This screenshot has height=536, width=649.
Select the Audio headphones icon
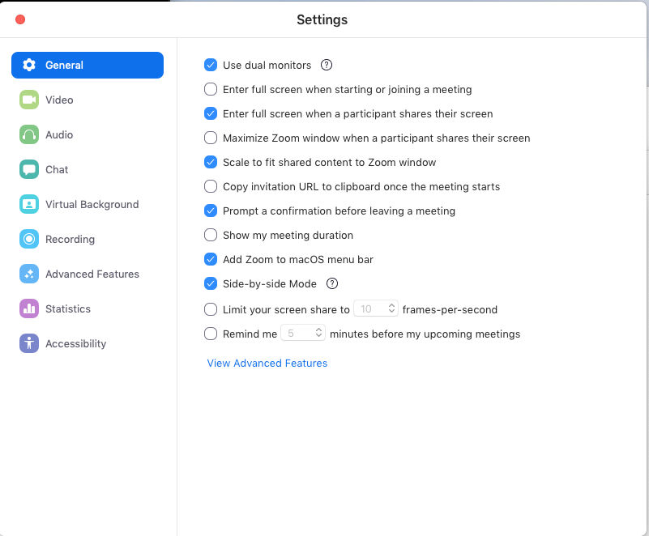coord(29,135)
